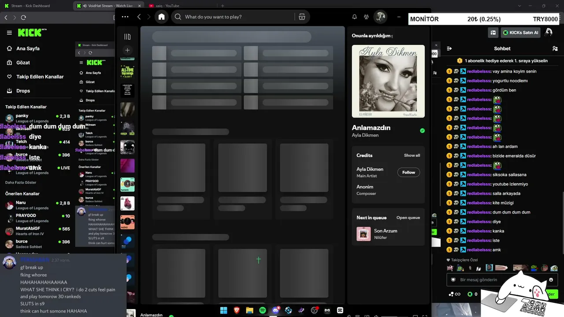The height and width of the screenshot is (317, 564).
Task: Open the Ayla Dikmen artist link under the title
Action: [x=365, y=135]
